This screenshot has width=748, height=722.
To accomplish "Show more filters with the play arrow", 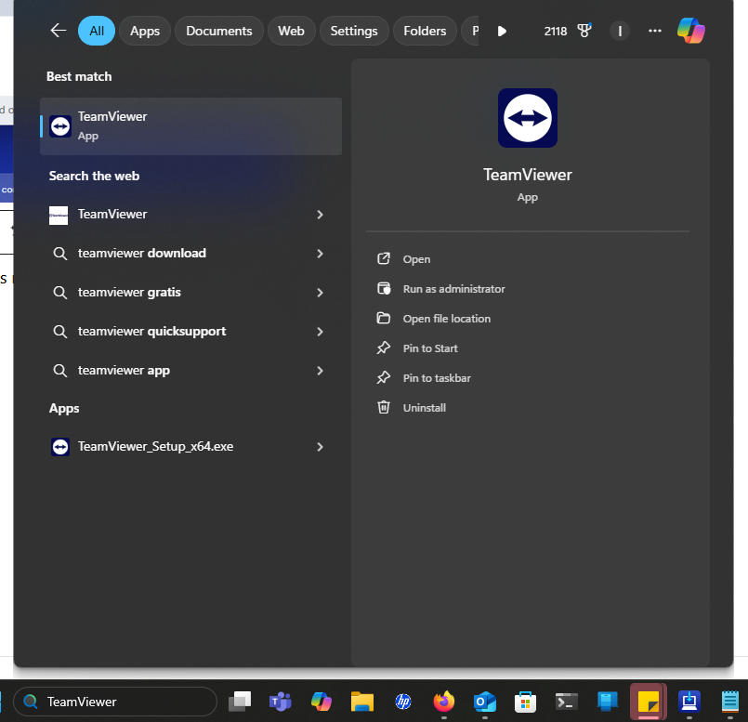I will tap(502, 31).
